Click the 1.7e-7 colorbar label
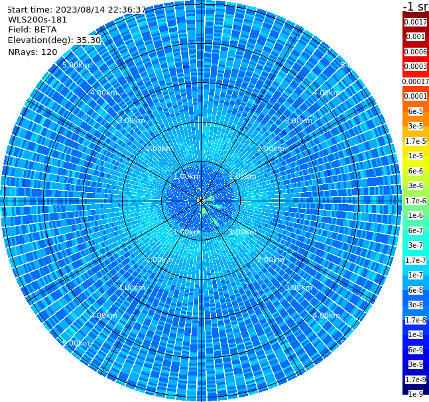Screen dimensions: 429x402 [416, 260]
